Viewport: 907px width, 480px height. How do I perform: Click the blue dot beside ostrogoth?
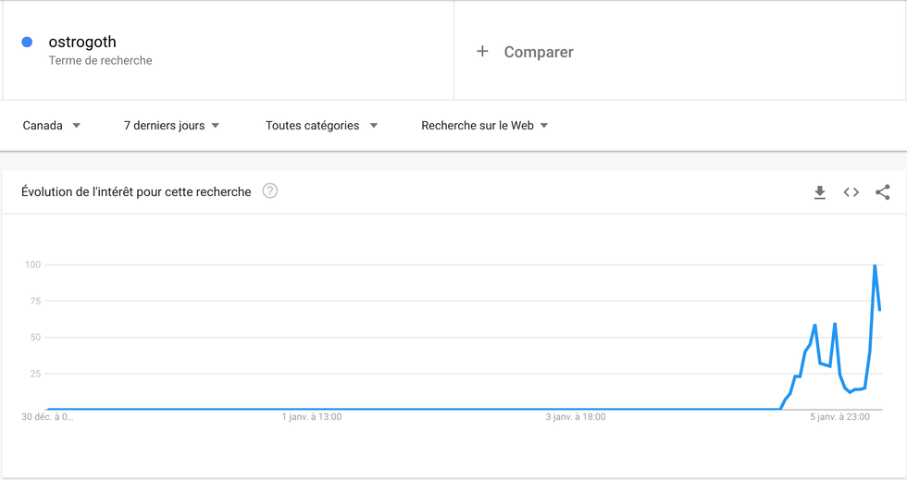27,42
